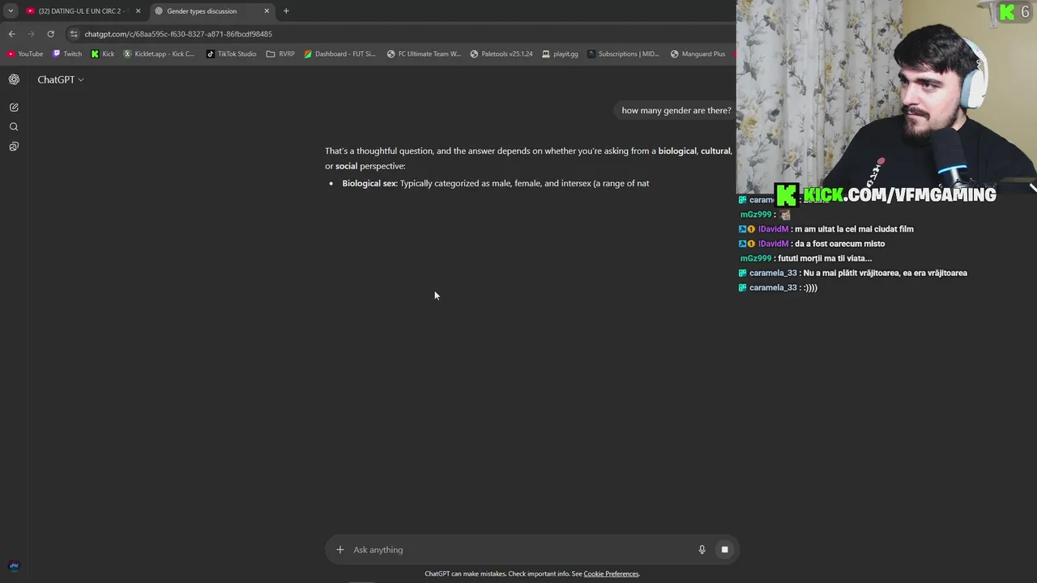The height and width of the screenshot is (583, 1037).
Task: Click chat message about 'cel mai ciudat film'
Action: 854,229
